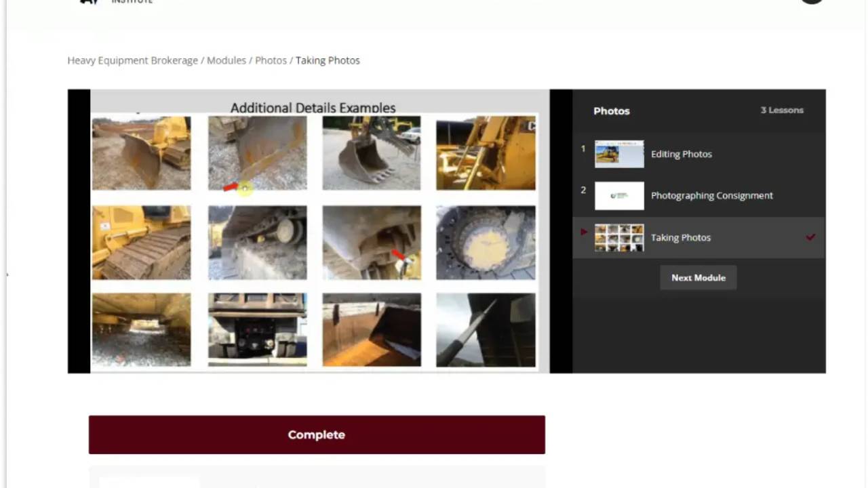This screenshot has height=488, width=868.
Task: Open the Editing Photos lesson title
Action: pos(682,154)
